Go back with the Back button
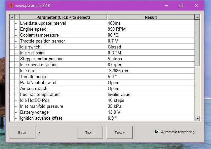Viewport: 211px width, 149px height. point(22,133)
